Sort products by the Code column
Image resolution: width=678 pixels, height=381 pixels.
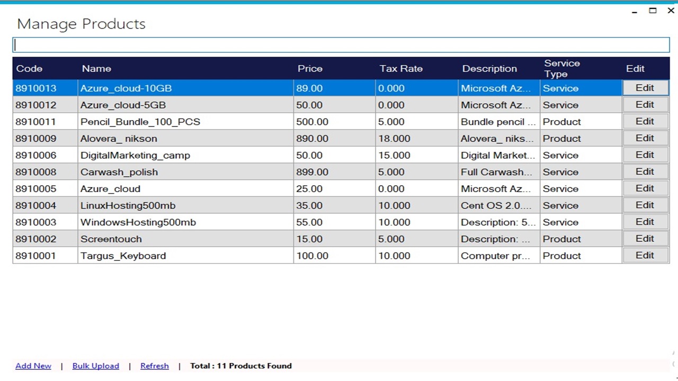[x=29, y=68]
